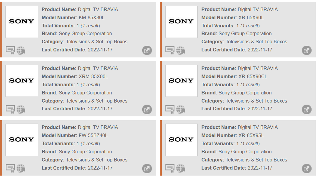
Task: Open external link for XR-85X90CL card
Action: pos(306,109)
